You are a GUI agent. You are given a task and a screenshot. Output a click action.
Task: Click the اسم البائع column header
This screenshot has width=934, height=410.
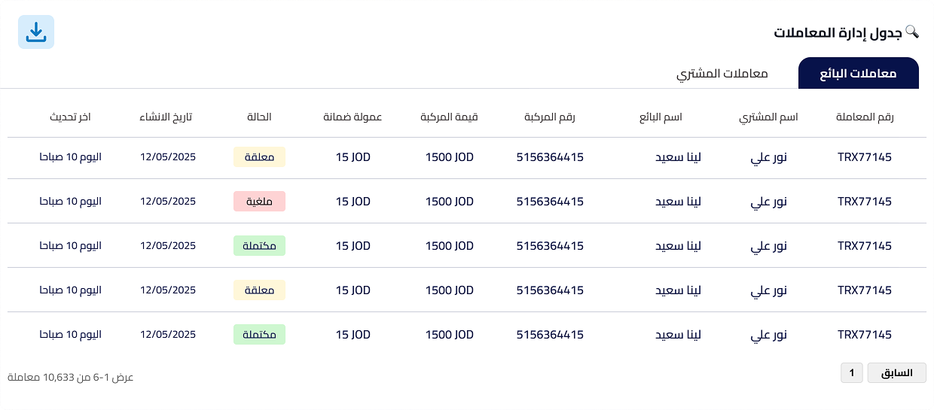click(661, 117)
